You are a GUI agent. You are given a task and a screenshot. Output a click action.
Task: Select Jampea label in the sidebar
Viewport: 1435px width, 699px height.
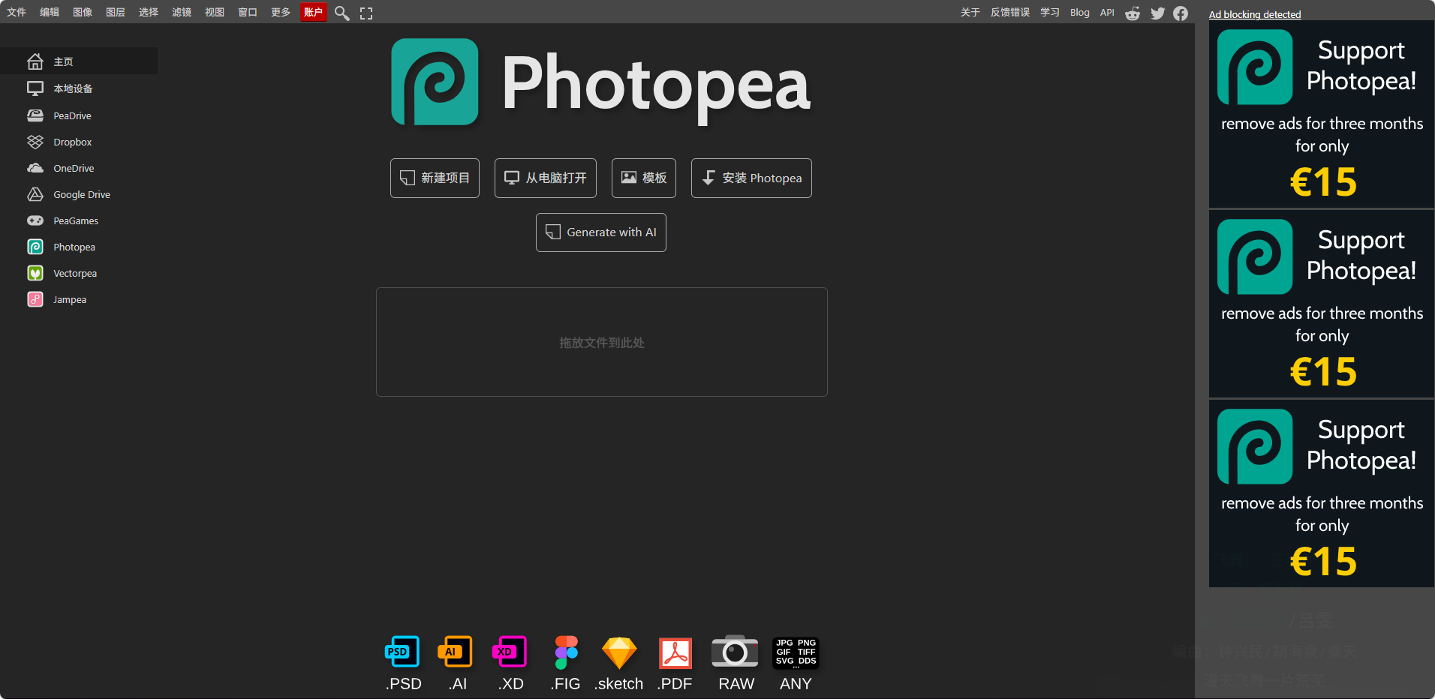click(70, 299)
